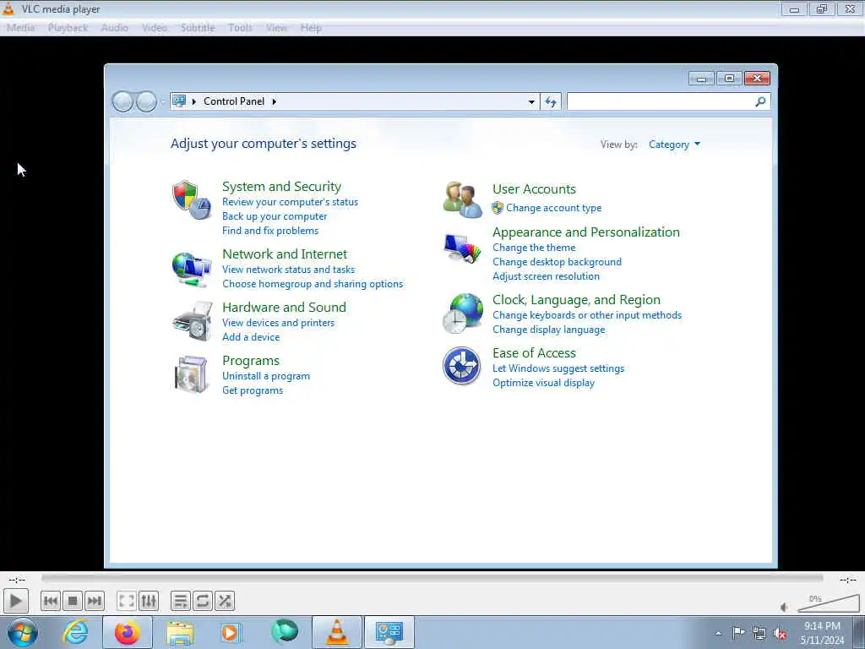Viewport: 865px width, 649px height.
Task: Open the VLC Tools menu
Action: point(240,28)
